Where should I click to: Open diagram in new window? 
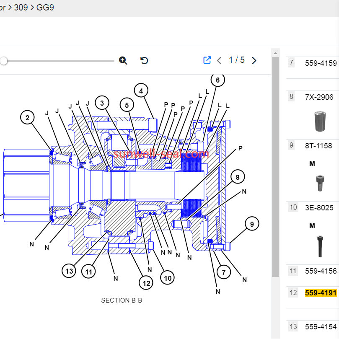(207, 60)
